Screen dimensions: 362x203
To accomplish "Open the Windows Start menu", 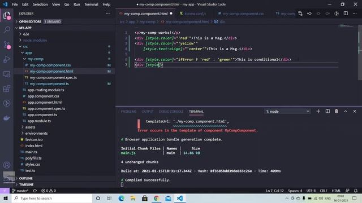I will coord(6,198).
